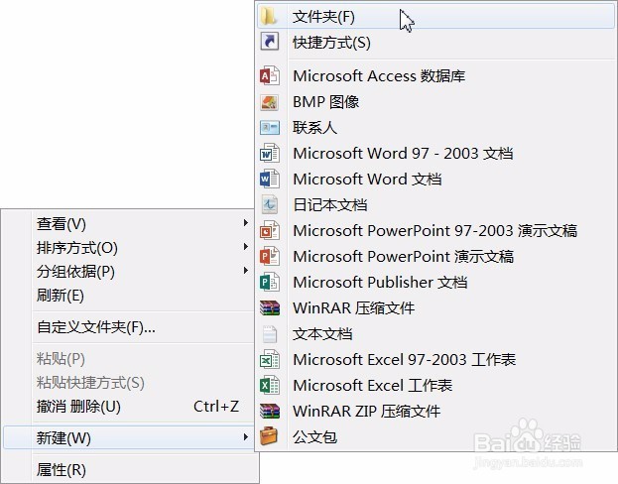Screen dimensions: 618x484
Task: Select Microsoft Publisher 文档 entry
Action: 435,283
